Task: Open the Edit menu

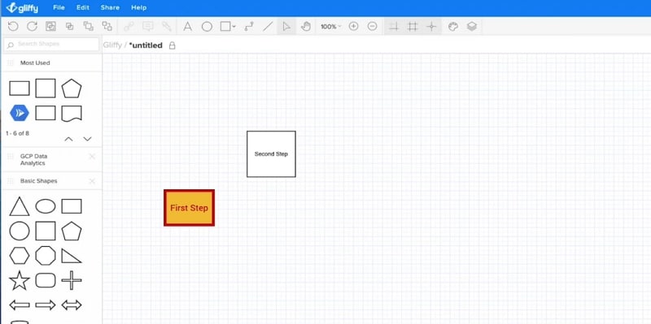Action: (83, 7)
